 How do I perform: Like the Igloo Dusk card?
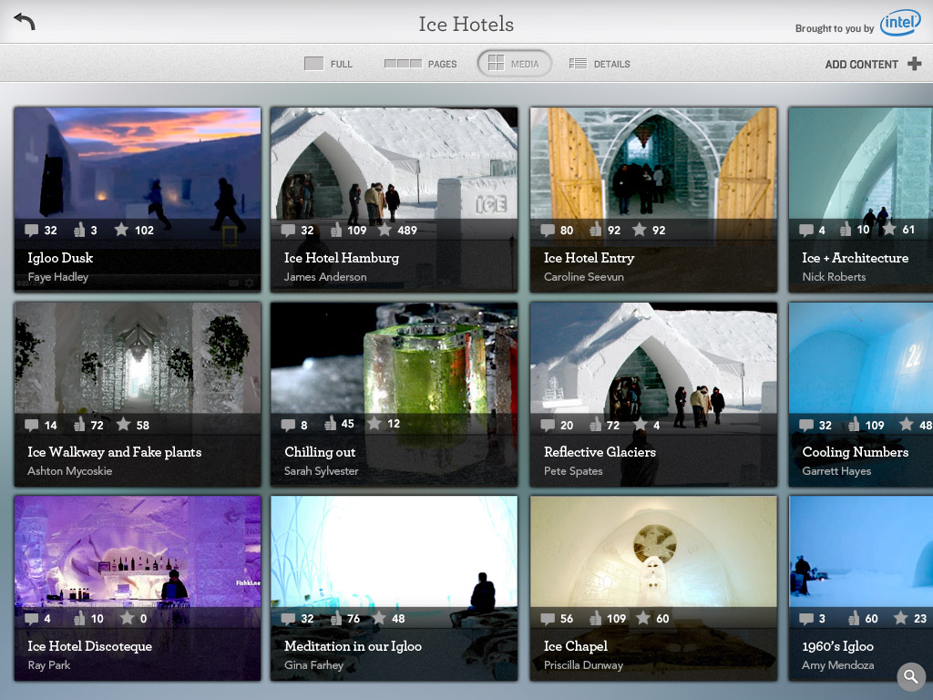(x=79, y=230)
